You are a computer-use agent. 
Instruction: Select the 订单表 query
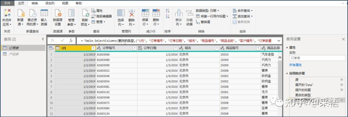pos(23,48)
